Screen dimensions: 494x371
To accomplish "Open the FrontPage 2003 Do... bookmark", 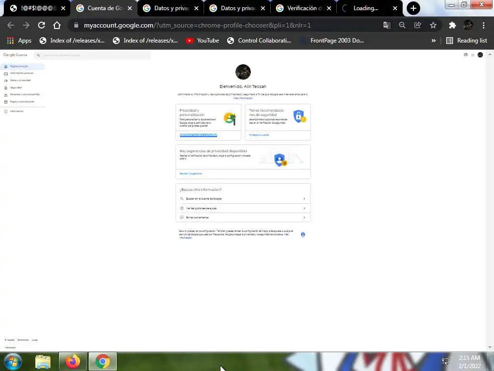I will 332,41.
